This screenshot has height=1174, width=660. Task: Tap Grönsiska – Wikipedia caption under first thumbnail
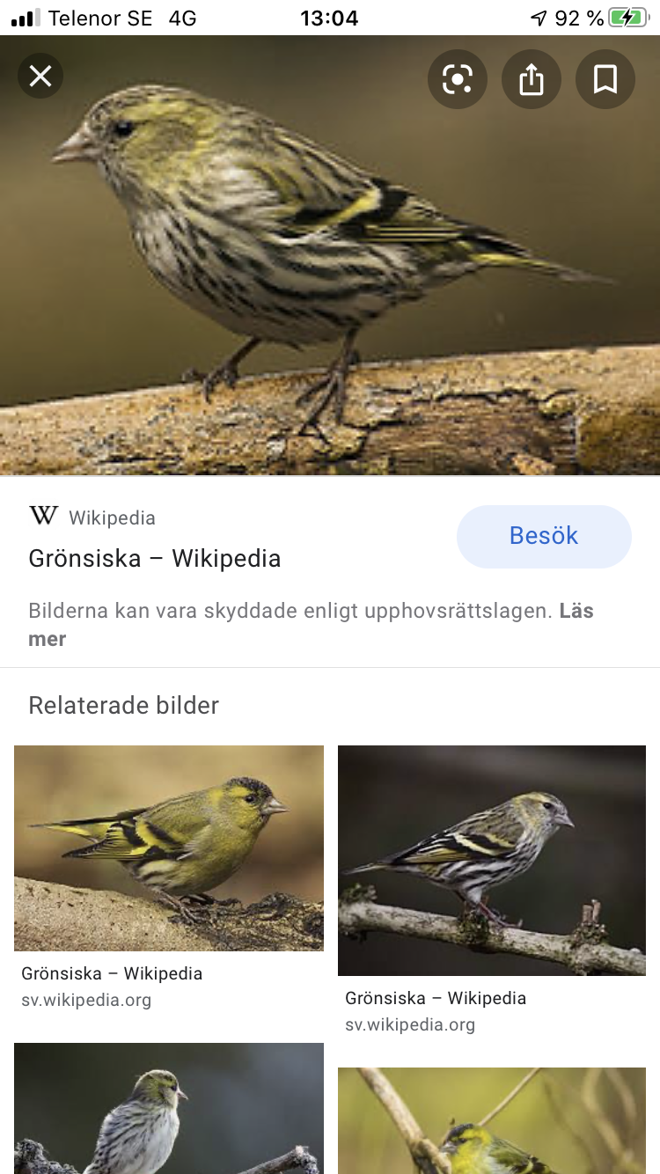(x=112, y=973)
